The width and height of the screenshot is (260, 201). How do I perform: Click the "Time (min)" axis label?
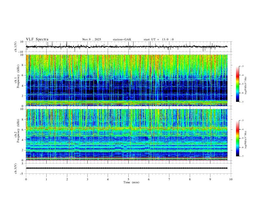click(x=131, y=182)
